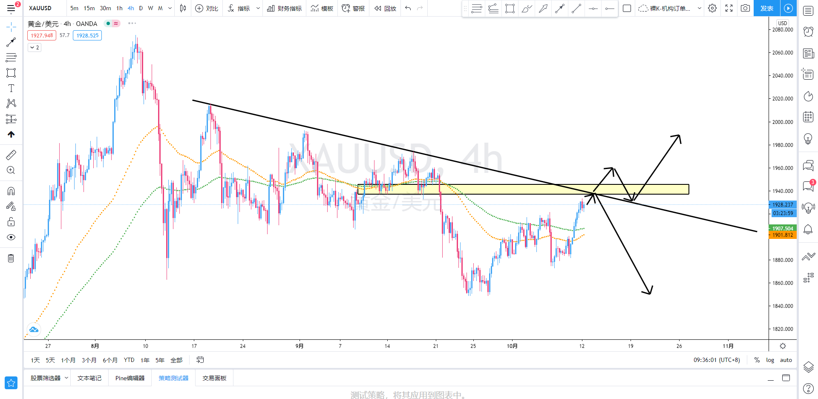Click the trash can remove drawings icon

click(11, 258)
